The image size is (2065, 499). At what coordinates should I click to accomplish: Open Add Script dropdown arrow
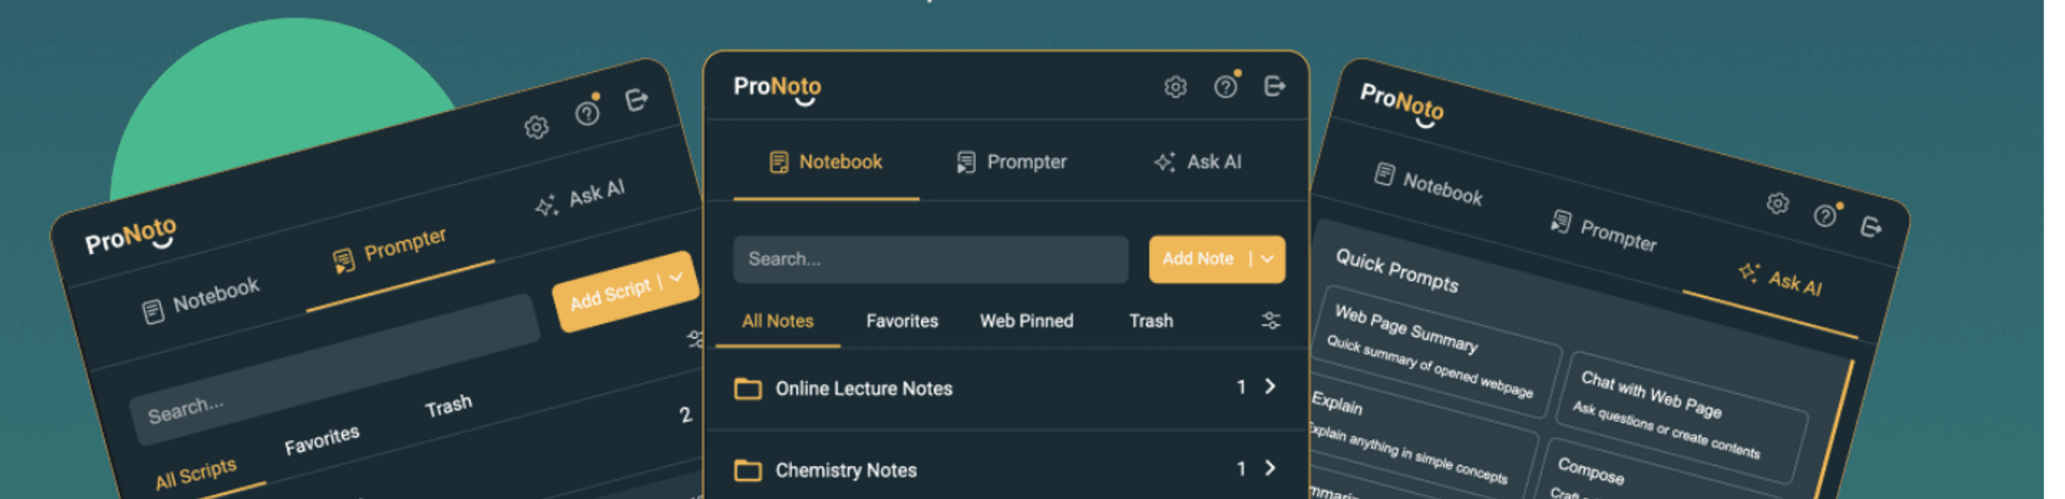pos(676,277)
